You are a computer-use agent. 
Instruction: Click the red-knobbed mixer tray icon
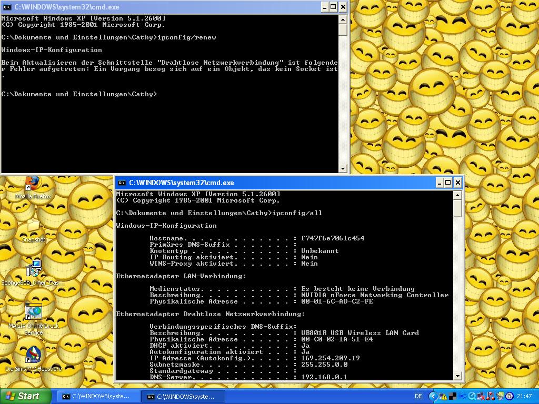coord(491,397)
